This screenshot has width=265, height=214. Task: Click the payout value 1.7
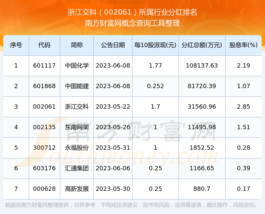click(155, 107)
